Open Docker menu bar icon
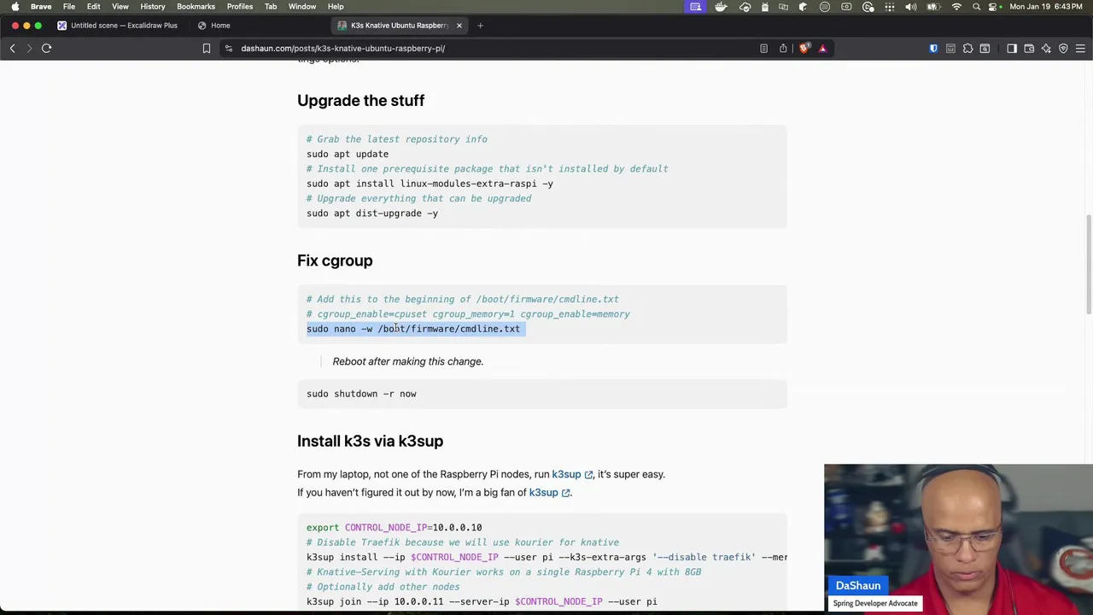 (x=721, y=7)
